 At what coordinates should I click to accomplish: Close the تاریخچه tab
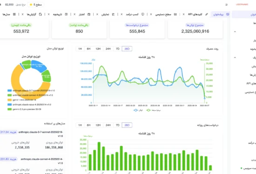point(49,14)
